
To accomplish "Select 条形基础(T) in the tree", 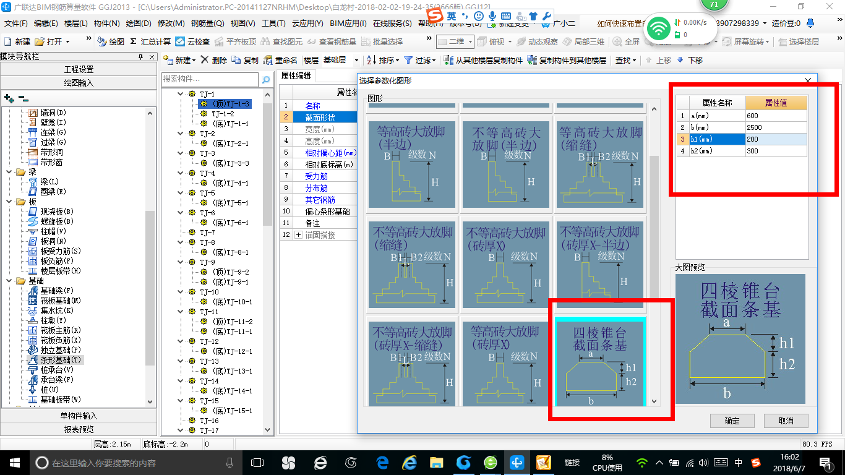I will 55,360.
